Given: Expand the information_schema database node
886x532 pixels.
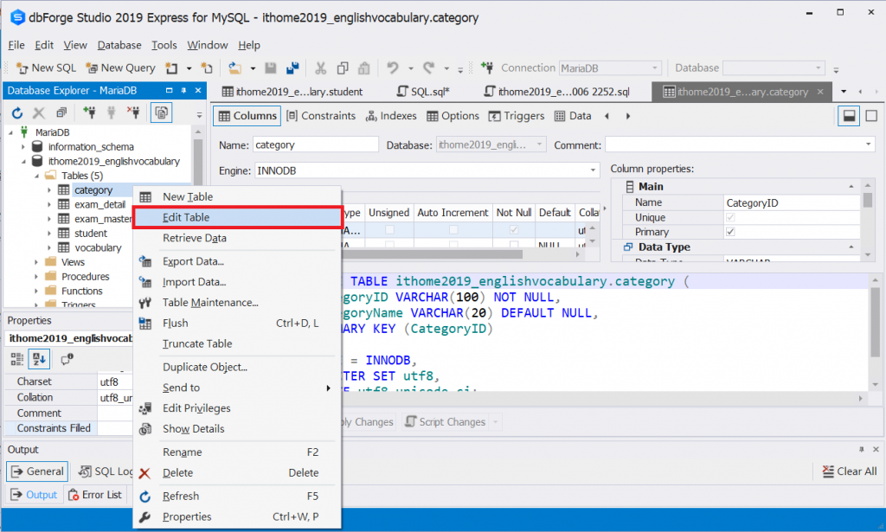Looking at the screenshot, I should 23,147.
